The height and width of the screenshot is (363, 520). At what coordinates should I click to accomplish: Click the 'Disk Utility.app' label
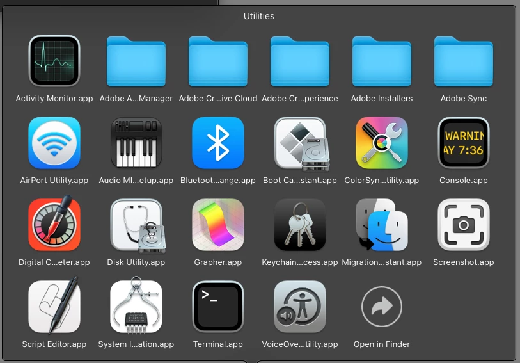[x=136, y=262]
